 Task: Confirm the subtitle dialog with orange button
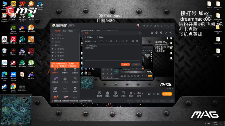[x=125, y=64]
